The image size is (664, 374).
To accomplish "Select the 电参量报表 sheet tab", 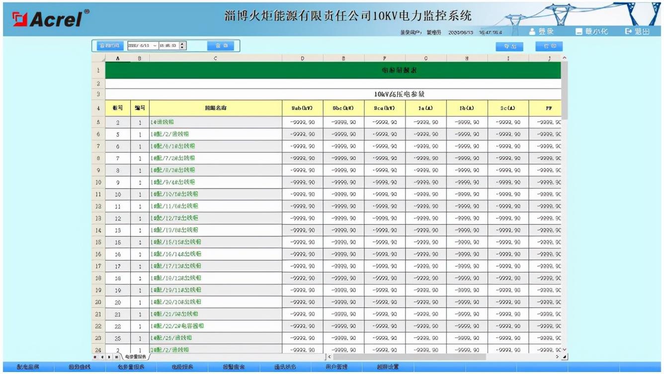I will click(135, 357).
